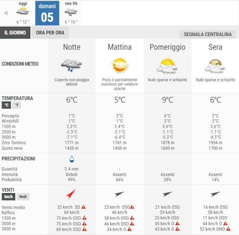The width and height of the screenshot is (239, 235).
Task: Click the Sera moon and clouds icon
Action: click(215, 65)
